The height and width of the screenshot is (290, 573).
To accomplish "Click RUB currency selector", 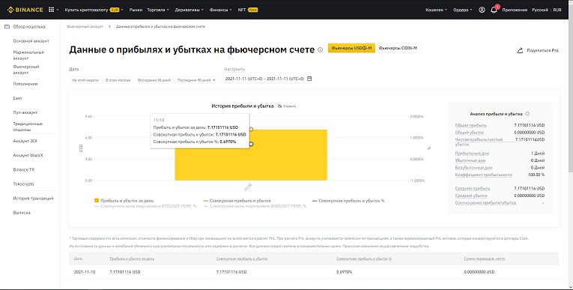I will pos(557,10).
